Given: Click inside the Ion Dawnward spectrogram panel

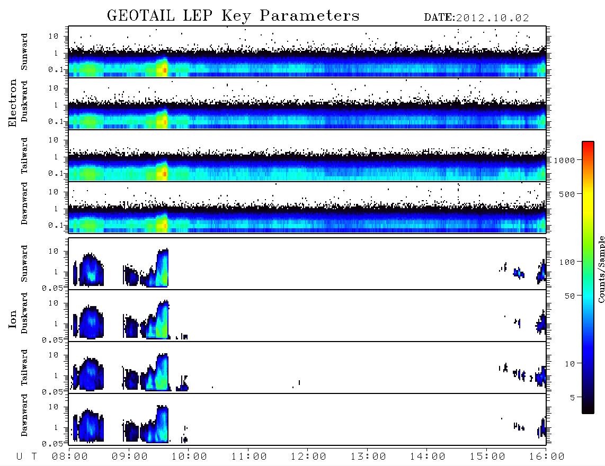Looking at the screenshot, I should [x=307, y=419].
